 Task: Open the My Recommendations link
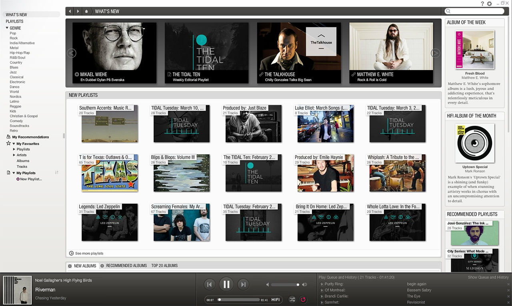click(x=30, y=137)
